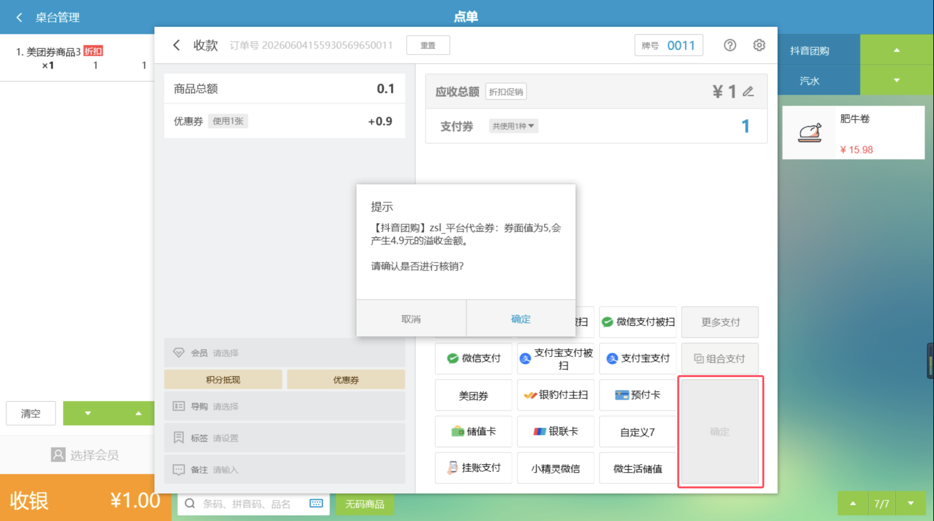Viewport: 934px width, 521px height.
Task: Click the 清空 clear button
Action: [x=31, y=413]
